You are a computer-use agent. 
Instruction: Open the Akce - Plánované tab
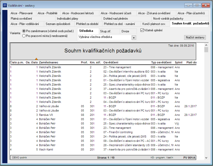click(22, 13)
